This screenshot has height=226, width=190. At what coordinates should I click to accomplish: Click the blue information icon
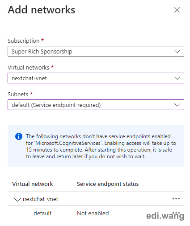click(x=19, y=136)
